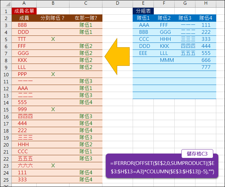Screen dimensions: 225x187
Task: Click AAA in 分組表 column E
Action: coord(143,25)
